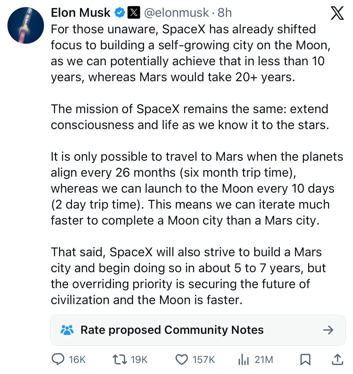Click the Elon Musk display name
The height and width of the screenshot is (374, 353).
81,13
